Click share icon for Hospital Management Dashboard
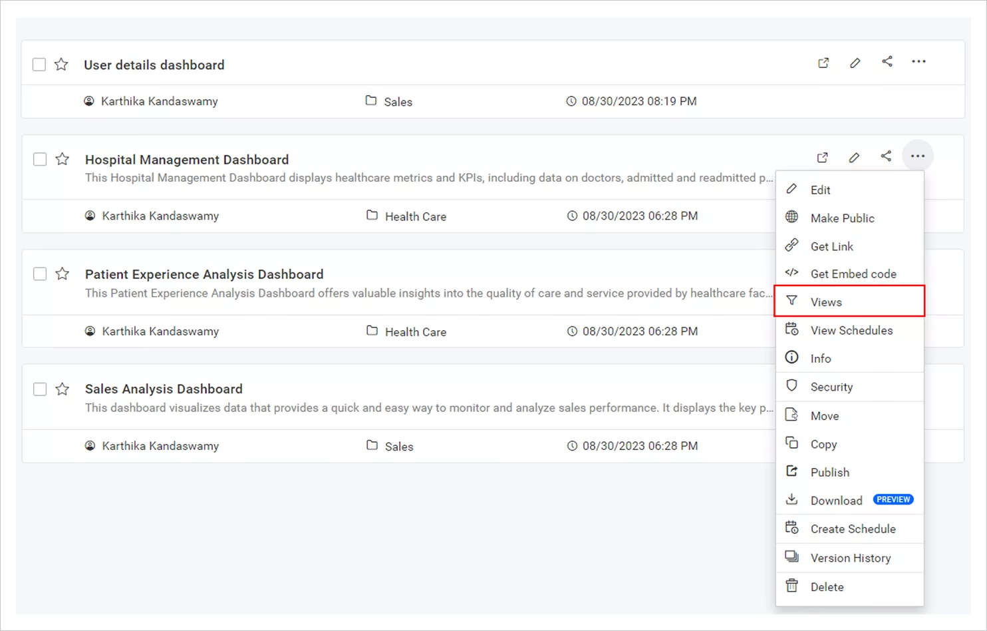Screen dimensions: 987x631 coord(886,156)
